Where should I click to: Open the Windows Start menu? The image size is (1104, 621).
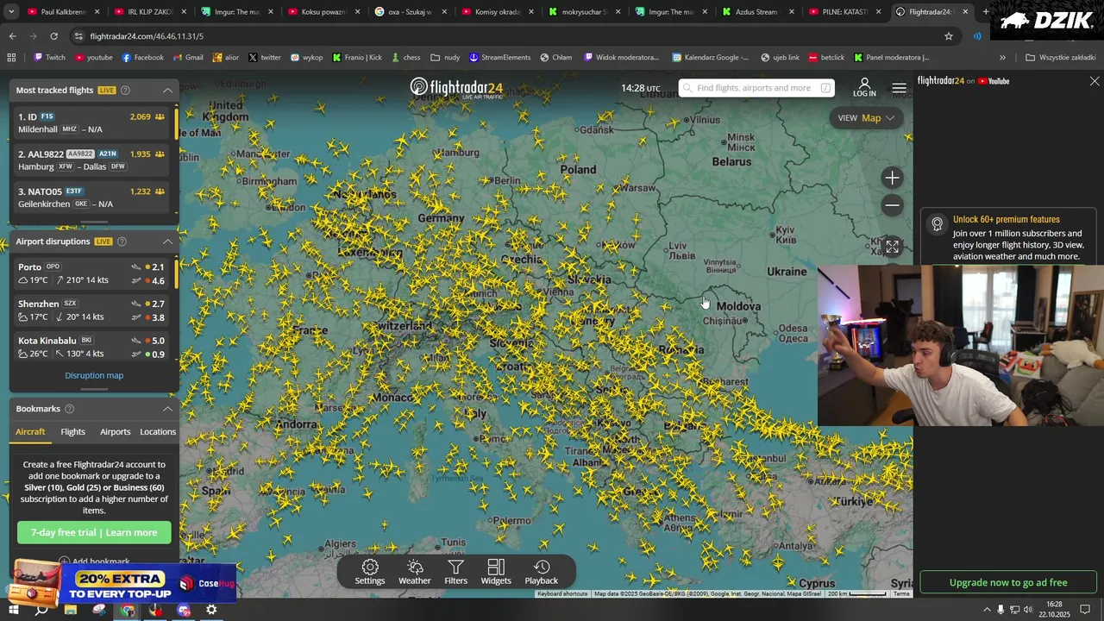(13, 610)
